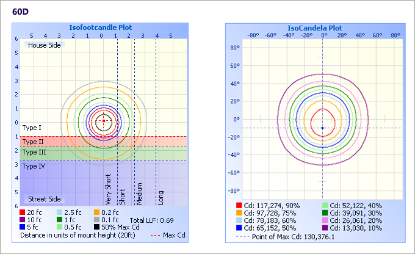Click the Type III zone label
The height and width of the screenshot is (254, 415).
[x=33, y=152]
